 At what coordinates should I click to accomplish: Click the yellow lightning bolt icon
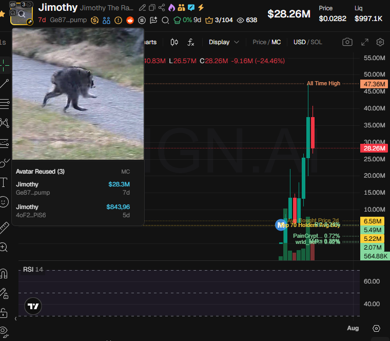(x=201, y=8)
